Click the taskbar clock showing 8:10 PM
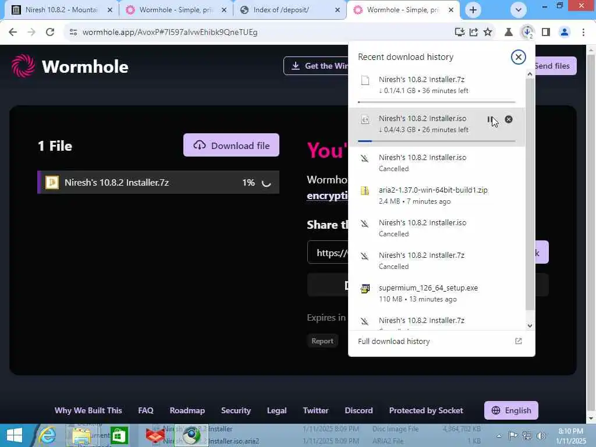 (x=571, y=435)
